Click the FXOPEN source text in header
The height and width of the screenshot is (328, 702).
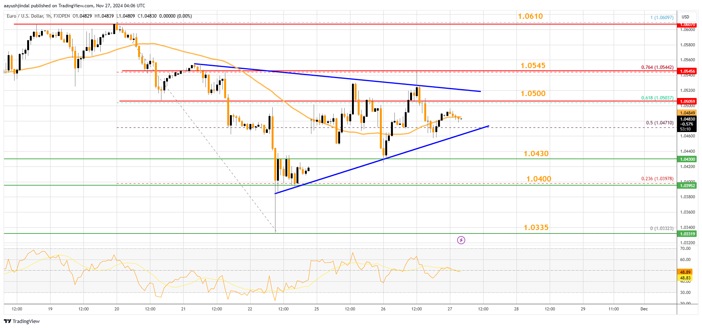point(62,16)
